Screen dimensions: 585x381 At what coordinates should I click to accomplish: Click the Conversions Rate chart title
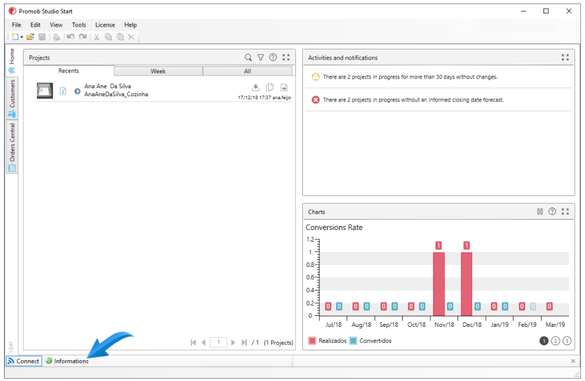(334, 228)
